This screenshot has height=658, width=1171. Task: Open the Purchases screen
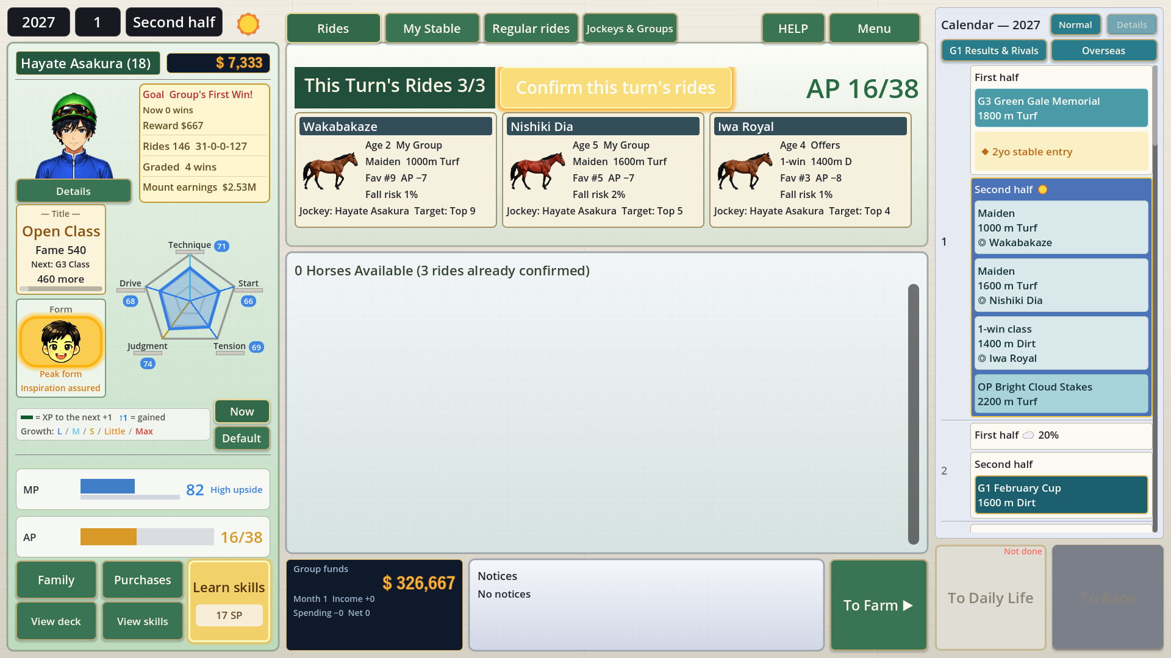point(142,580)
